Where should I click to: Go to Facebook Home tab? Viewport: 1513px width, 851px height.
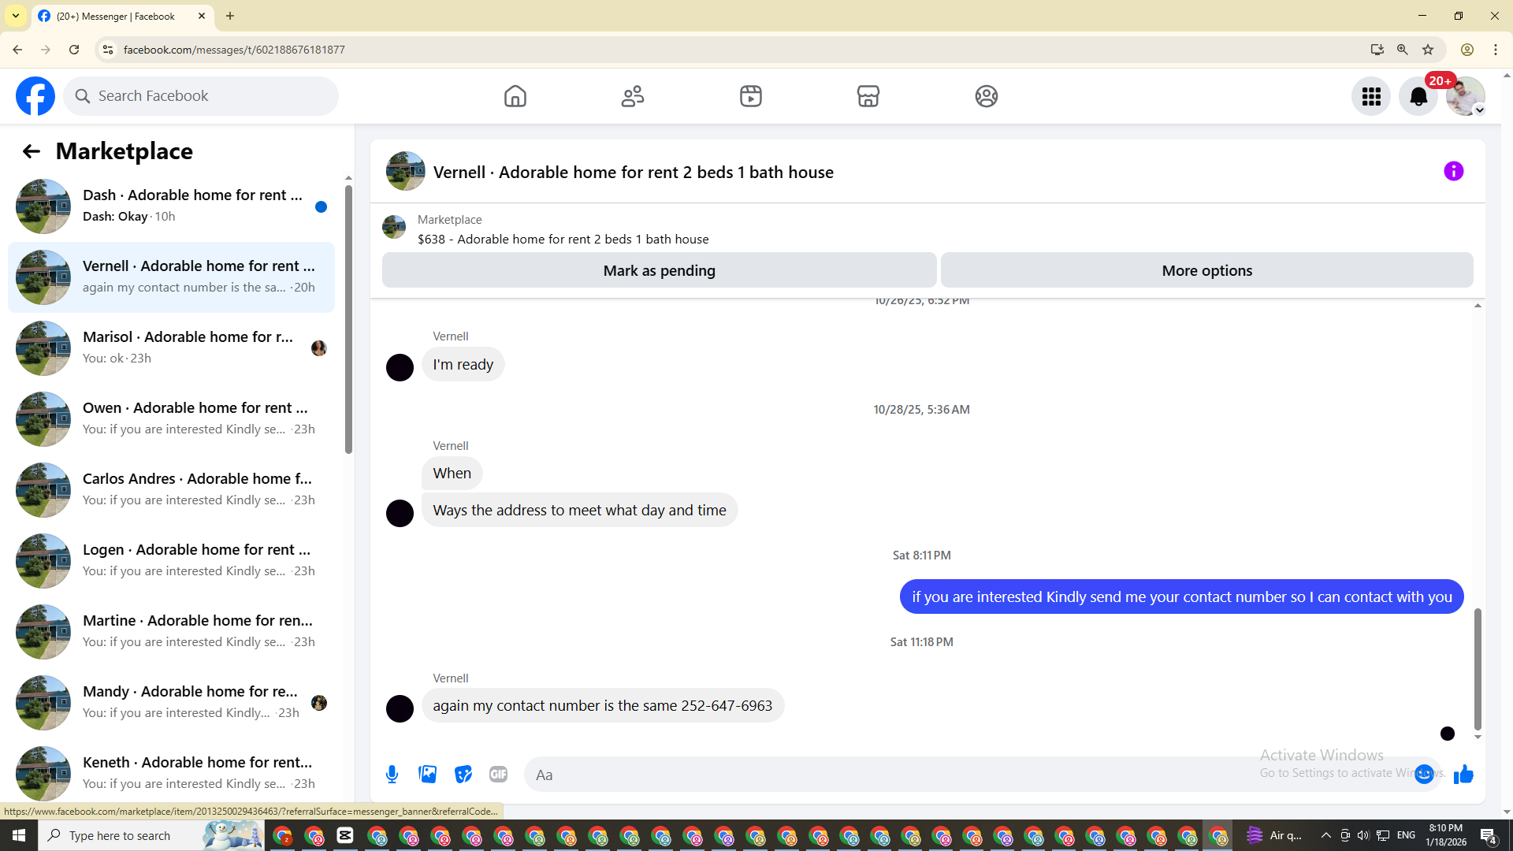[x=515, y=96]
